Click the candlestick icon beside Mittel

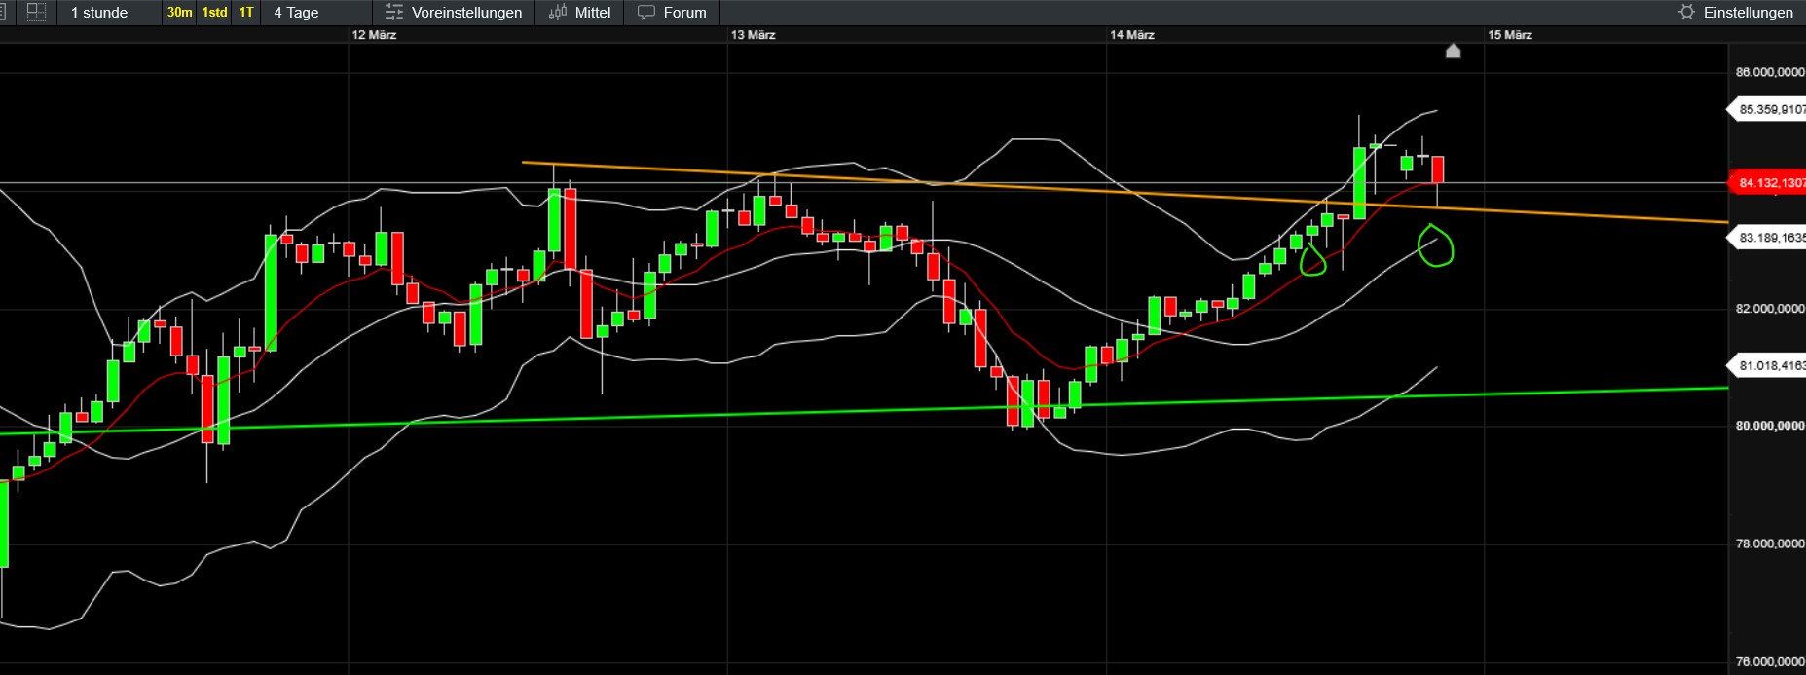[x=558, y=13]
